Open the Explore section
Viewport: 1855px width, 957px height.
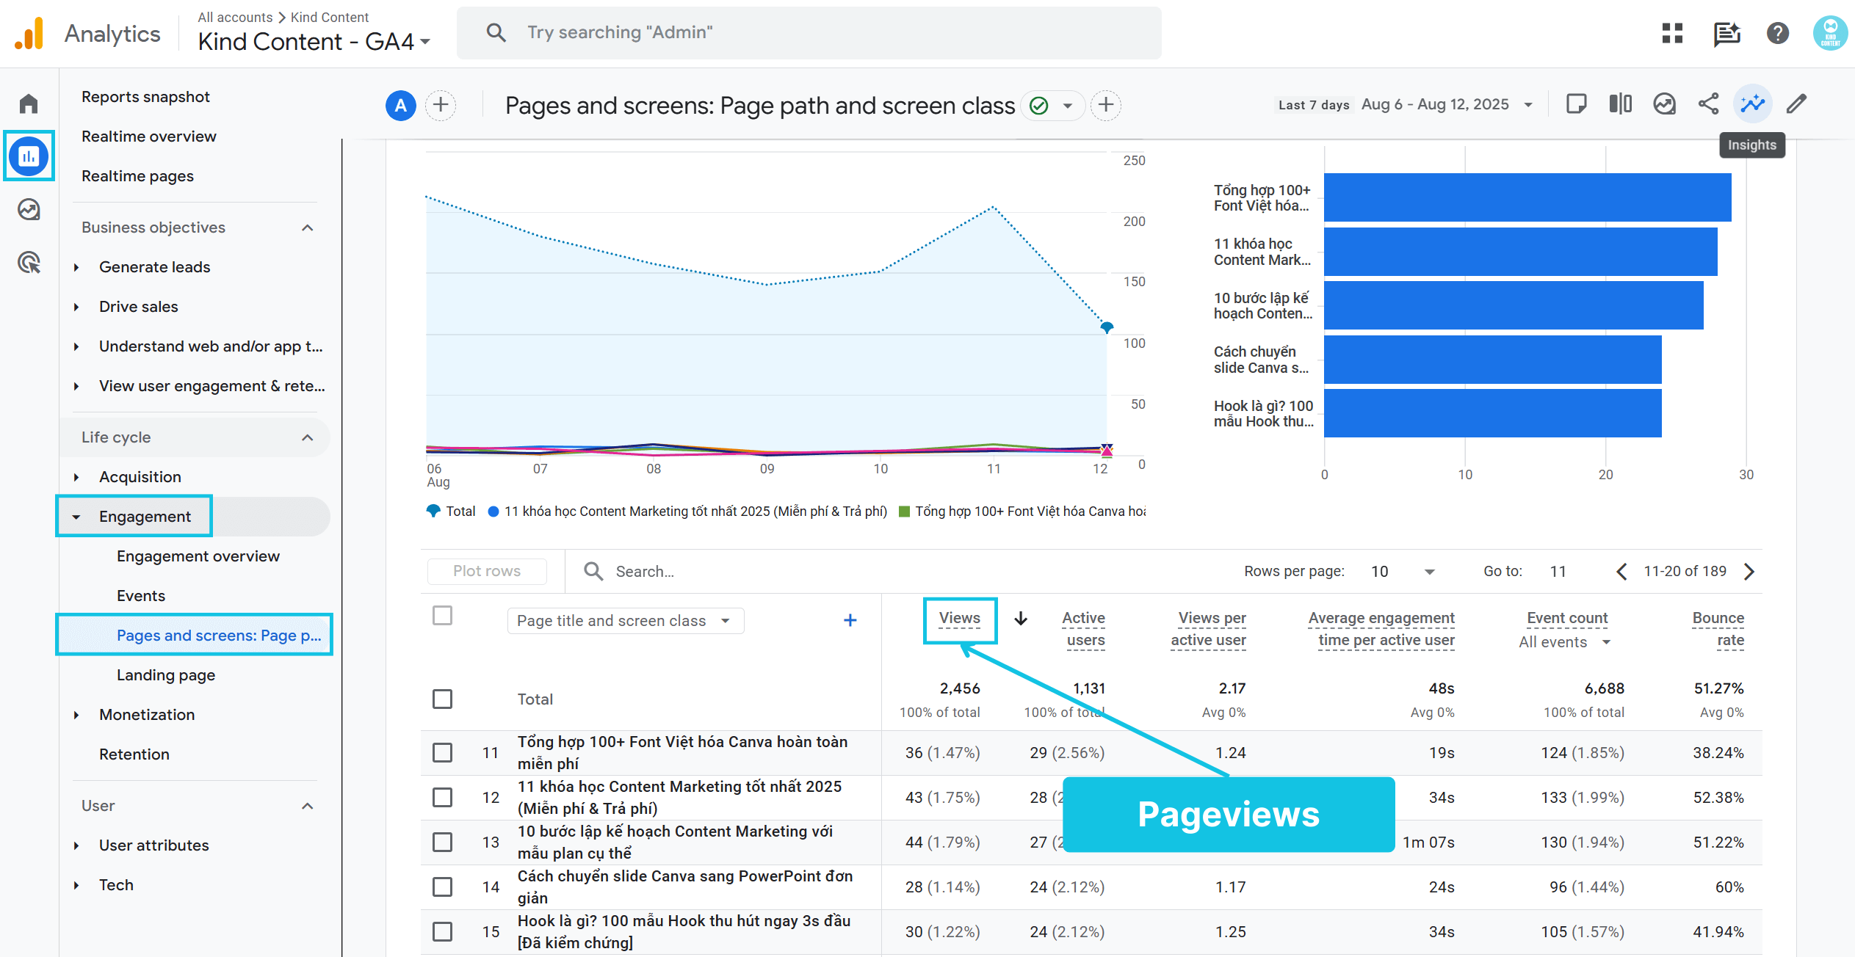pos(28,209)
